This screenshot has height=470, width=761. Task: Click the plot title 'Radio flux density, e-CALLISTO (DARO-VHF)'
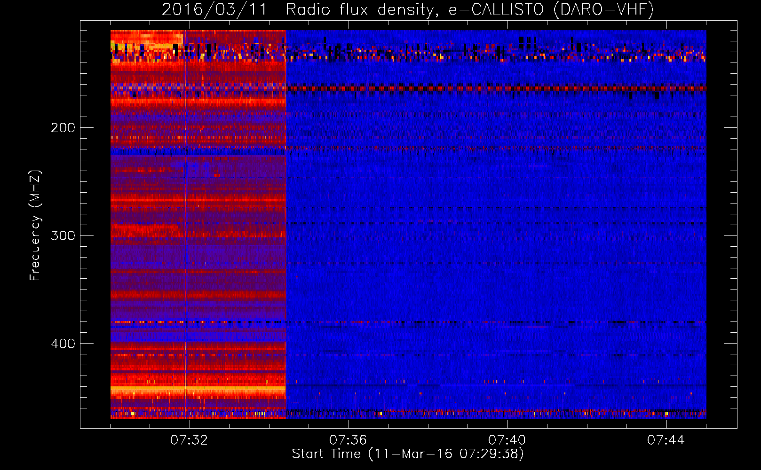point(469,10)
